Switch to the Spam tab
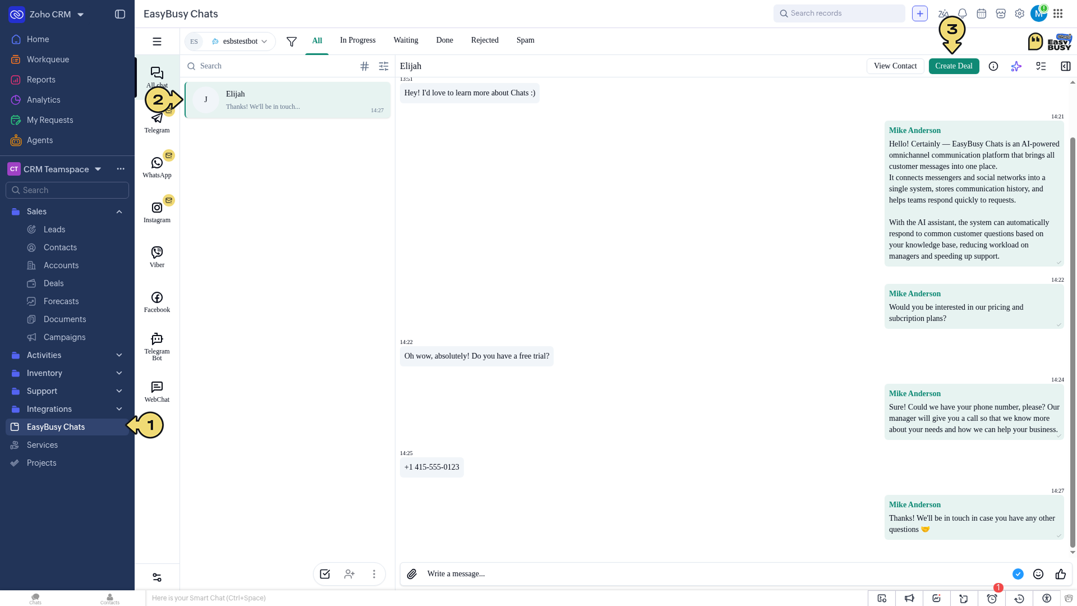The width and height of the screenshot is (1077, 606). [526, 40]
